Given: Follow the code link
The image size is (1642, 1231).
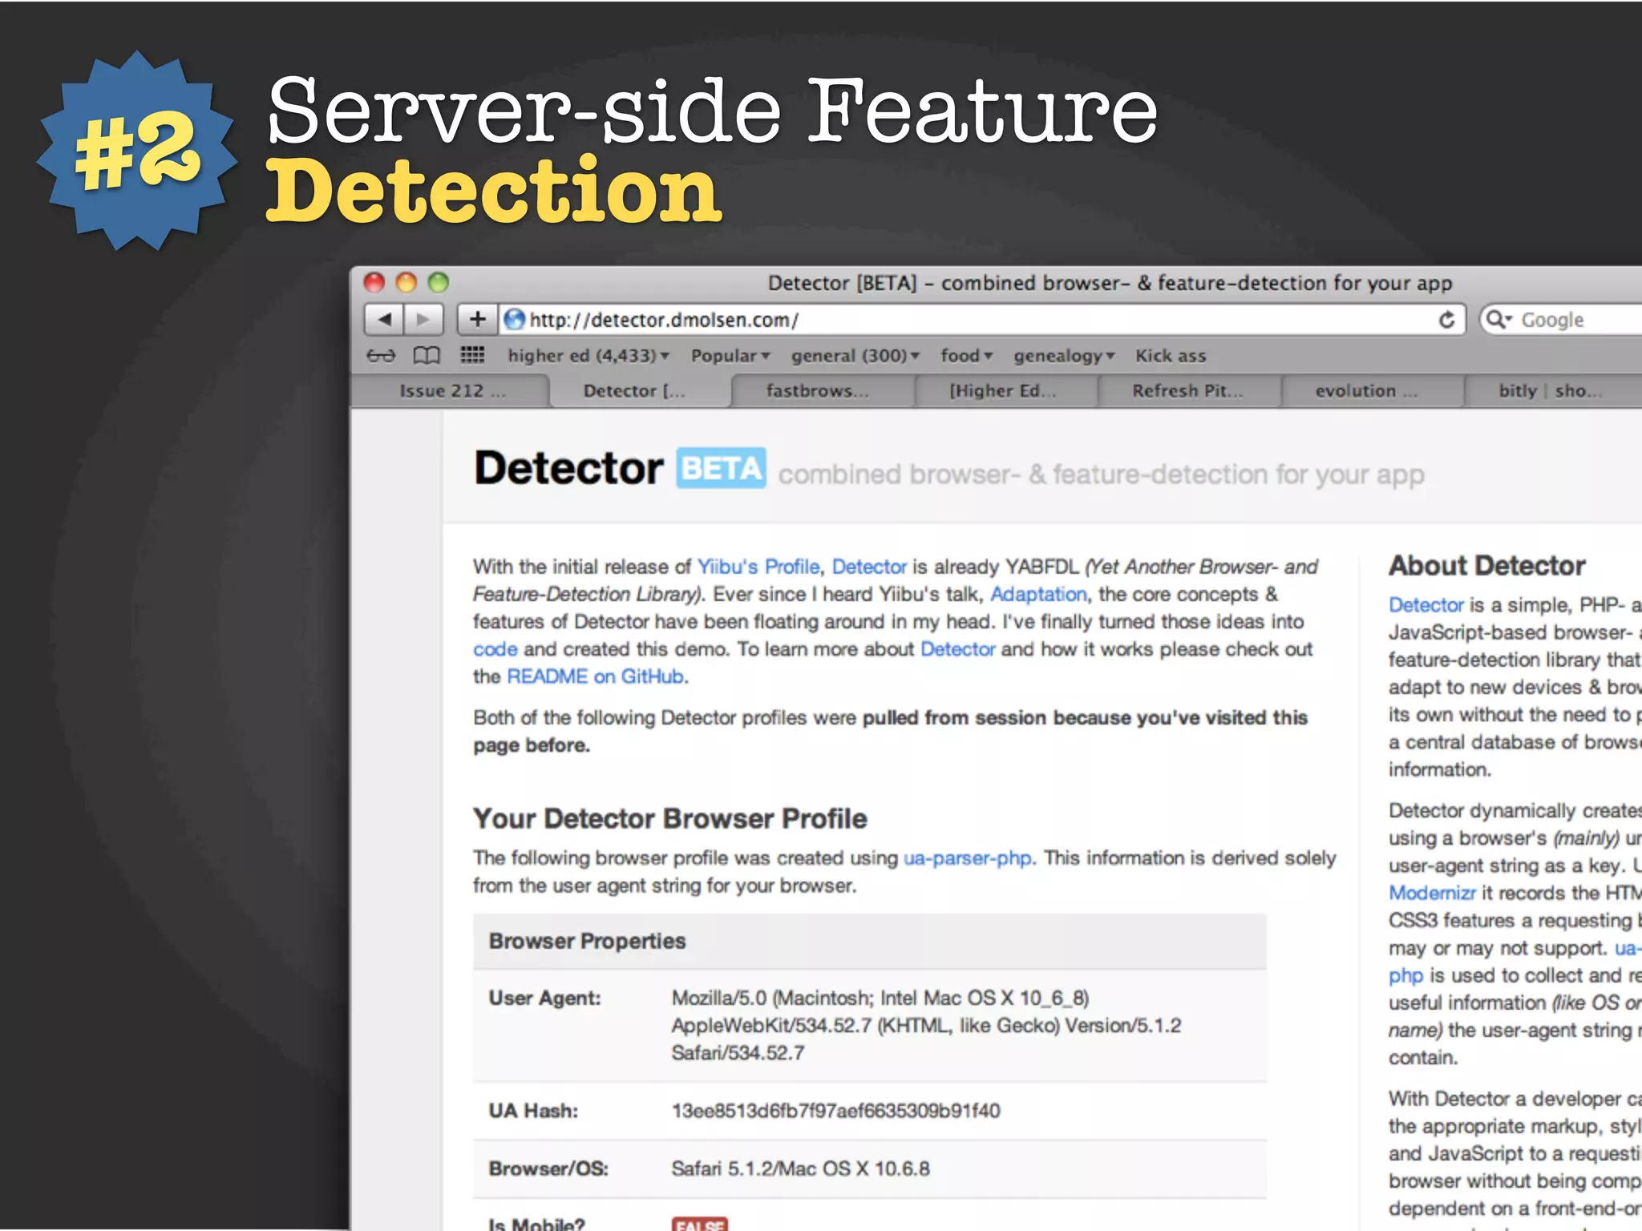Looking at the screenshot, I should [x=495, y=649].
